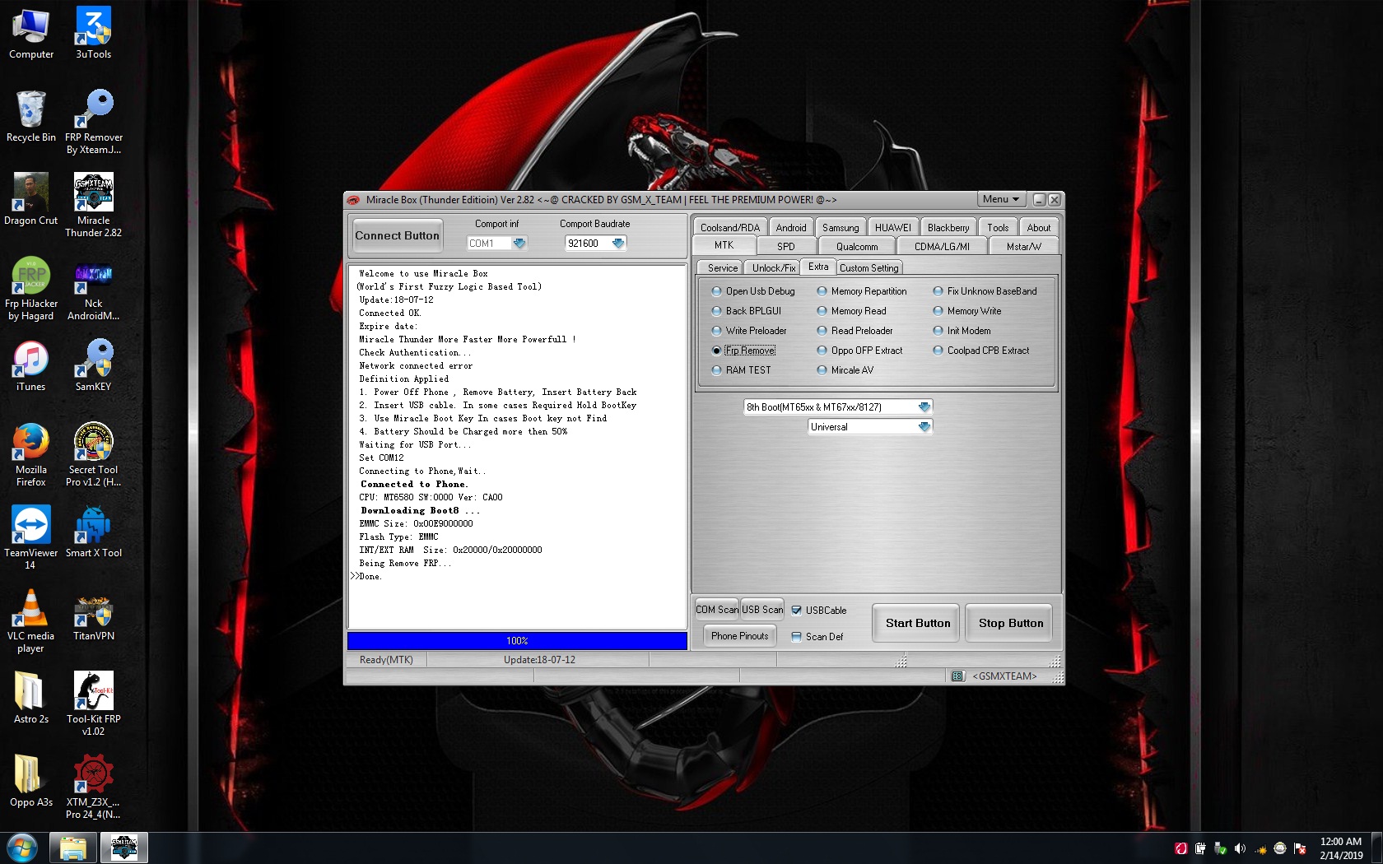The width and height of the screenshot is (1383, 864).
Task: Select the Tool-Kit FRP v1.02 shortcut
Action: click(93, 704)
